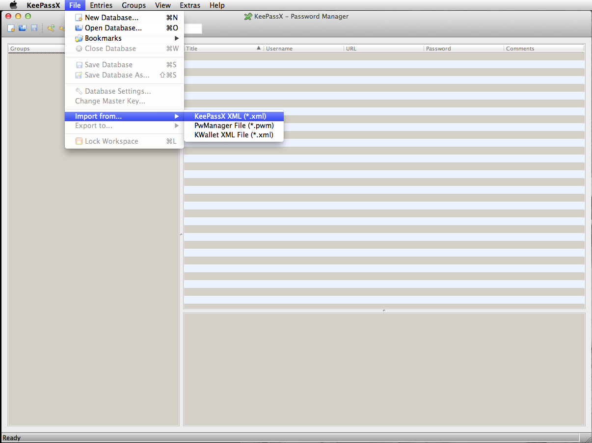Click the search input field in toolbar

[x=192, y=29]
